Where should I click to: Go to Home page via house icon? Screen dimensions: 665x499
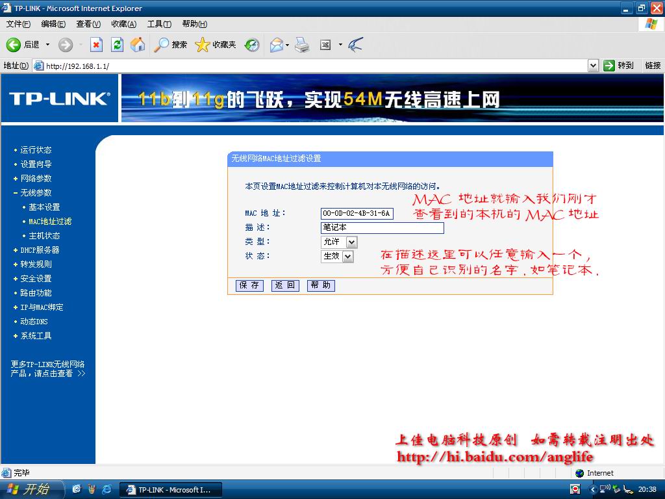pos(138,45)
